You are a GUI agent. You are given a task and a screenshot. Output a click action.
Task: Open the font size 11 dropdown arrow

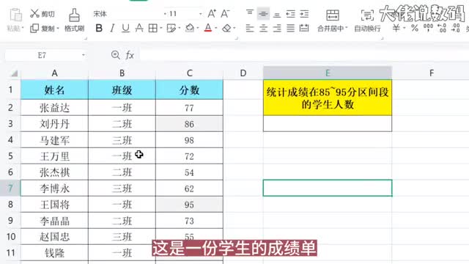click(x=200, y=14)
